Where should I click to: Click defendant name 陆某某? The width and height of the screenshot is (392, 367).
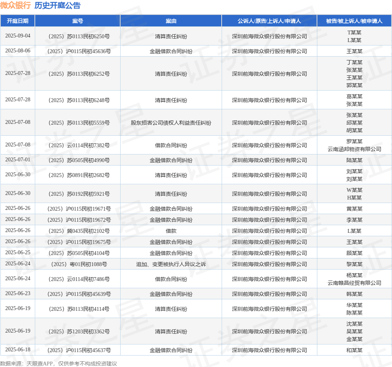pos(354,160)
